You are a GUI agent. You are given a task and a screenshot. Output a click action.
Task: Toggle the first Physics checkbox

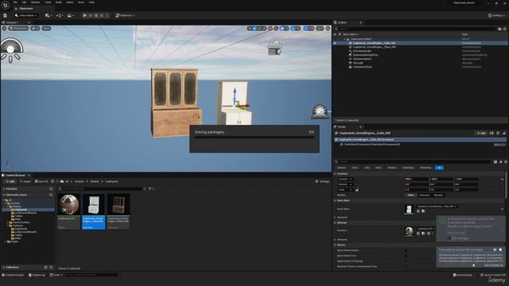(x=406, y=250)
